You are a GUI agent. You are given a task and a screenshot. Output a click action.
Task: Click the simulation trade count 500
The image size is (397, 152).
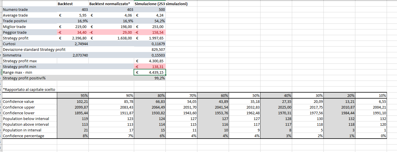[150, 10]
